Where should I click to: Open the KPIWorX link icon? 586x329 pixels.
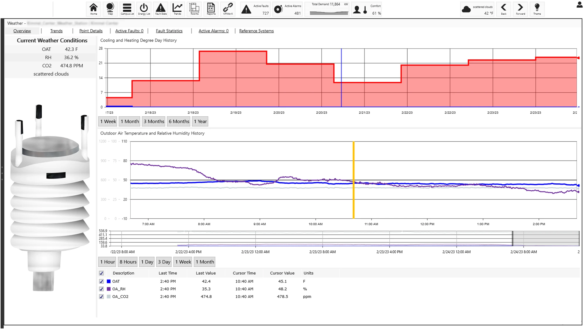click(x=228, y=9)
